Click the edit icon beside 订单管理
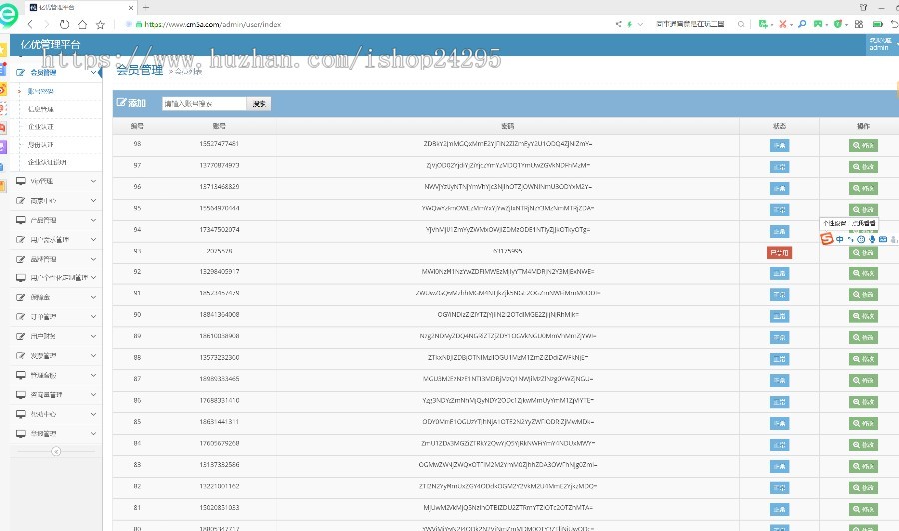 click(21, 316)
